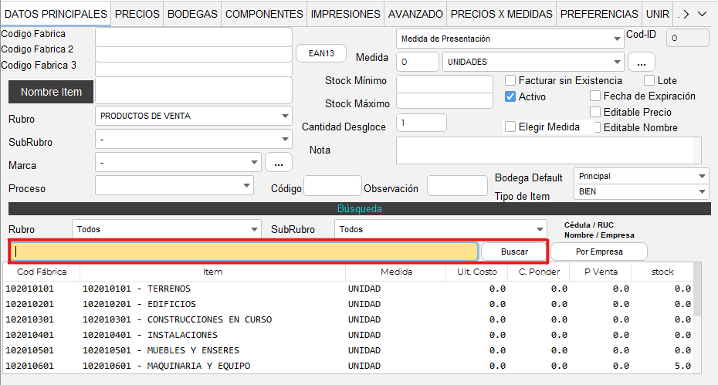Enable the Elegir Medida checkbox
This screenshot has height=385, width=718.
tap(510, 127)
